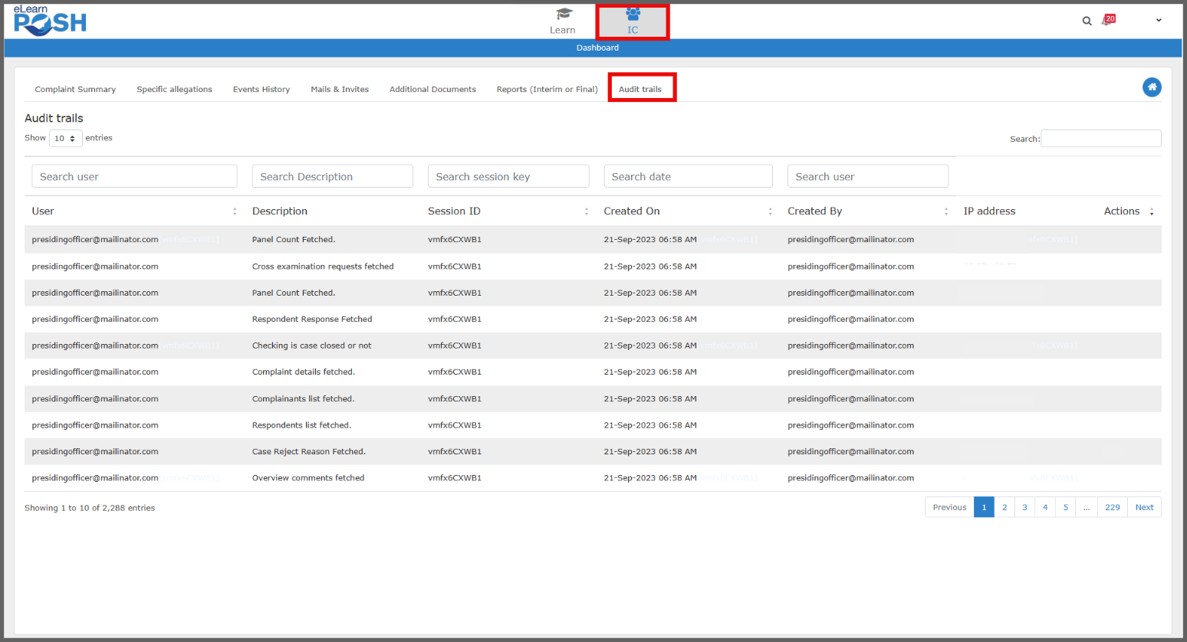Go to Reports (Interim or Final) tab
Viewport: 1187px width, 642px height.
tap(547, 90)
